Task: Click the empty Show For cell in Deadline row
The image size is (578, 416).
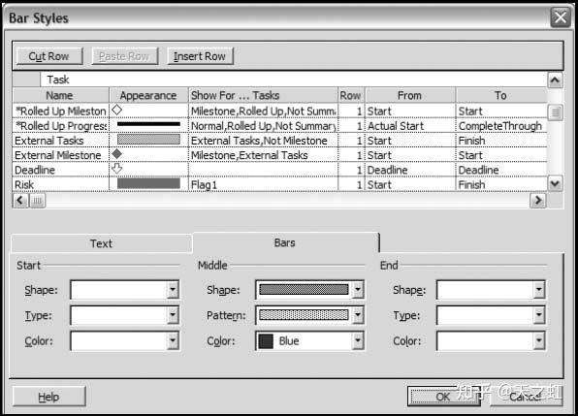Action: pyautogui.click(x=263, y=170)
